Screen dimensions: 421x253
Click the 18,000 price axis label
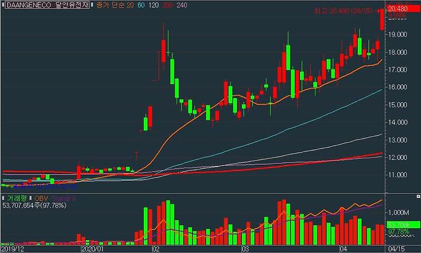tap(398, 53)
